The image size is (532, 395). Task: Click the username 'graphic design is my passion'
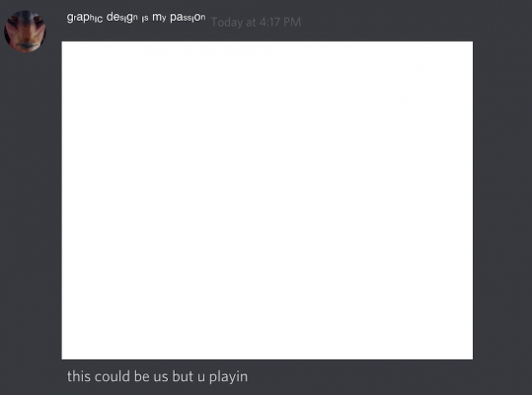[136, 18]
